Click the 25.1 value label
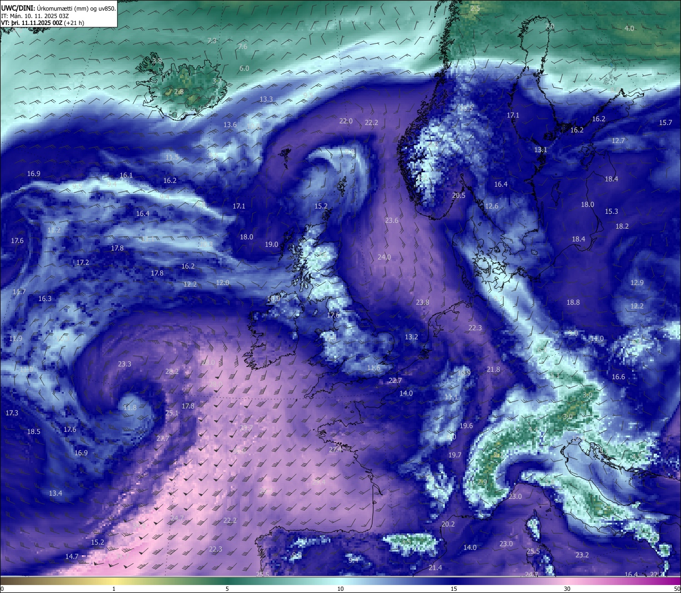681x593 pixels. pyautogui.click(x=172, y=413)
